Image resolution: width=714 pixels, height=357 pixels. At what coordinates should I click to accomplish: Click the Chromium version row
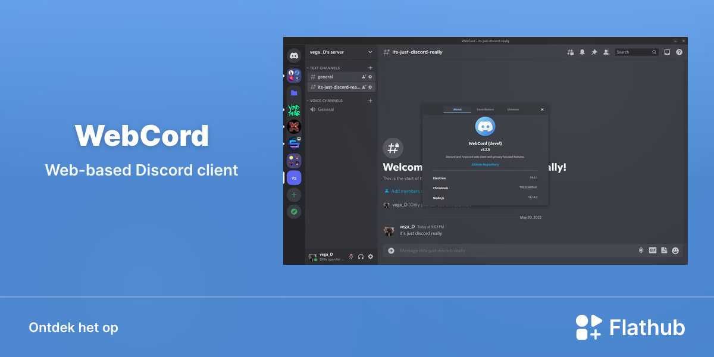click(x=485, y=187)
